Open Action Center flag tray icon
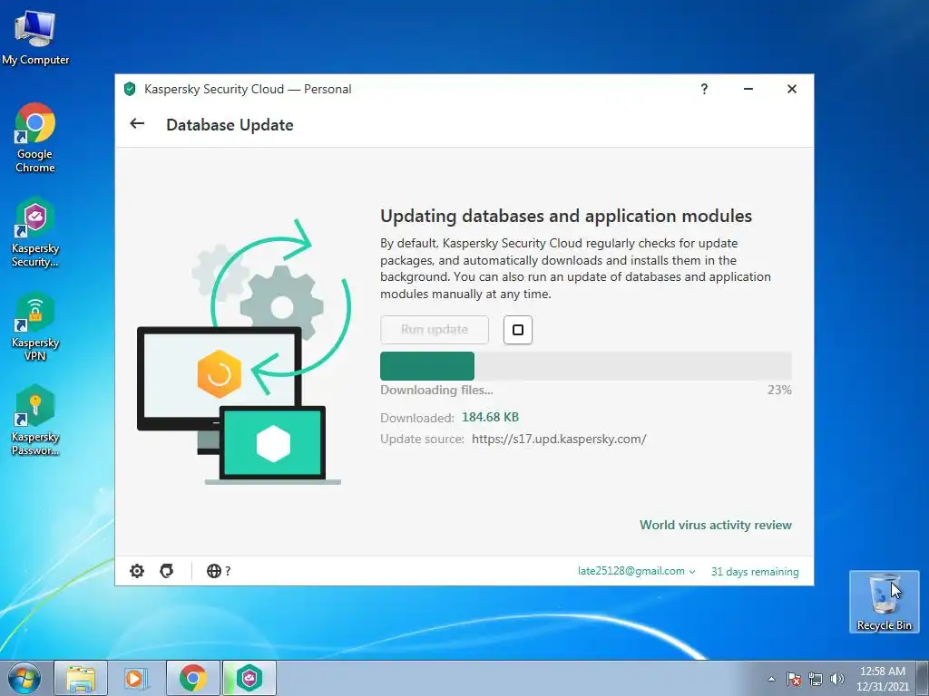 793,679
